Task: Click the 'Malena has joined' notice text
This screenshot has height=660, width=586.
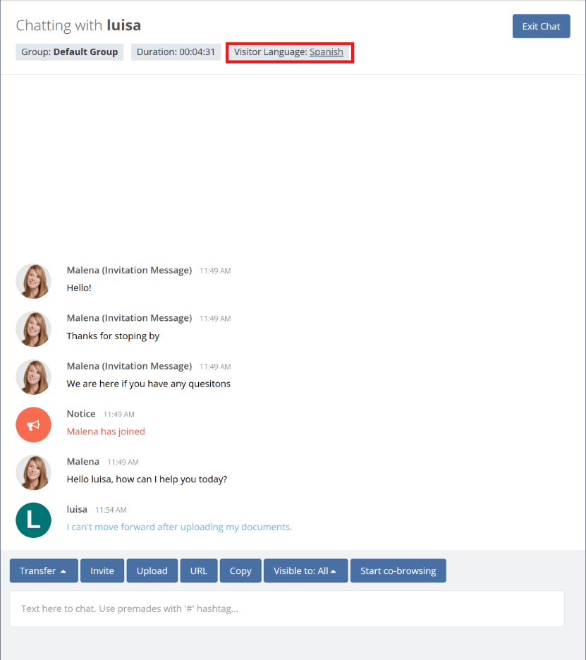Action: tap(106, 432)
